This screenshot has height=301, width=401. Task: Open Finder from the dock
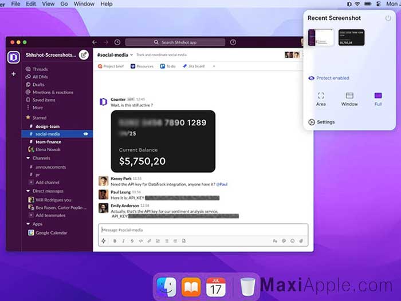point(167,287)
